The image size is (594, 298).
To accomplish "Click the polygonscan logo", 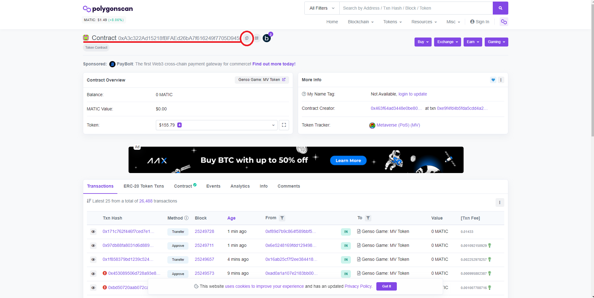I will pyautogui.click(x=108, y=9).
